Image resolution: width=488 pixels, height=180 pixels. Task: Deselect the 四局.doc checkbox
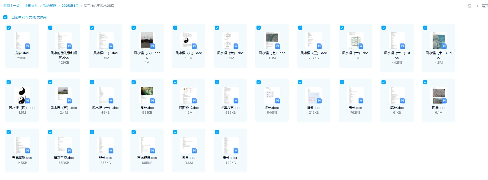pyautogui.click(x=425, y=82)
